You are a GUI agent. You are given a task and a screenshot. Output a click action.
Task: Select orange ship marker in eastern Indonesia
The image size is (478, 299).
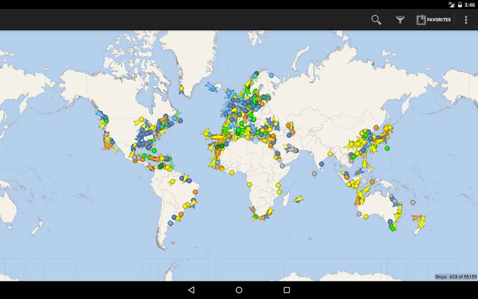pos(372,182)
